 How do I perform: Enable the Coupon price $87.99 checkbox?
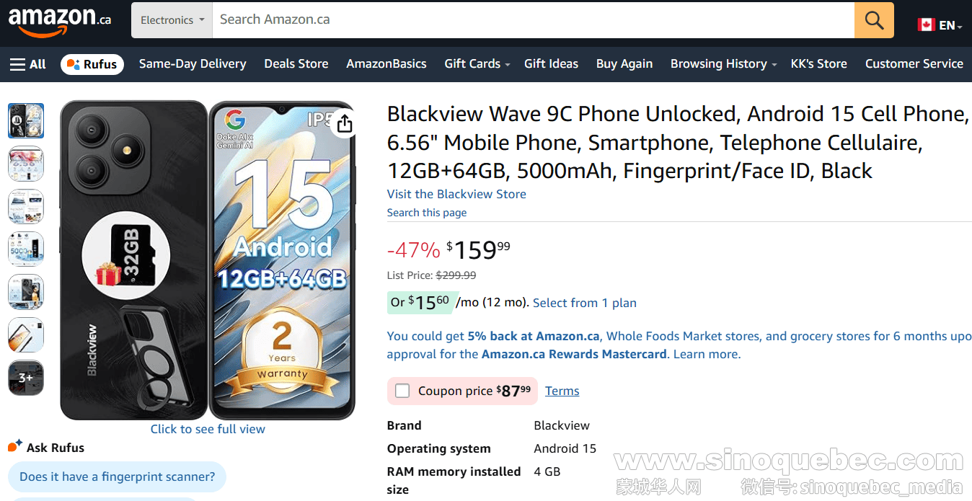pos(402,391)
